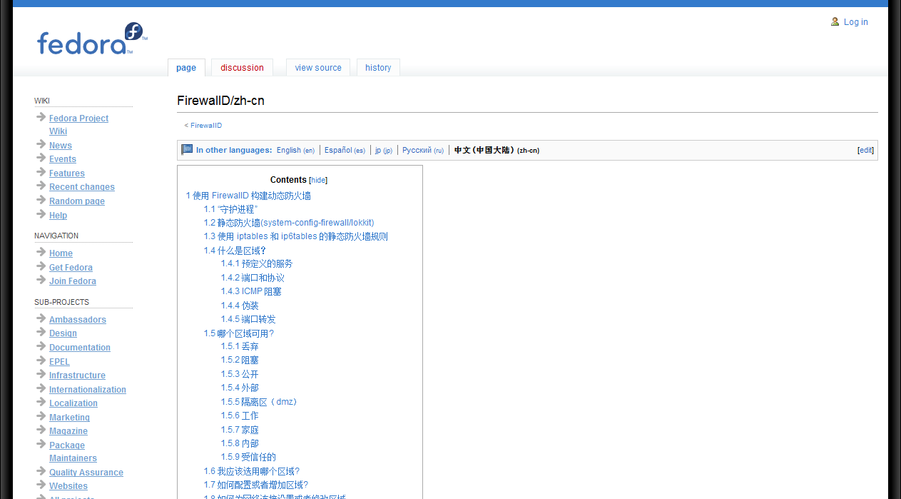Image resolution: width=901 pixels, height=499 pixels.
Task: Jump to section 1.5.8 内部
Action: 240,443
